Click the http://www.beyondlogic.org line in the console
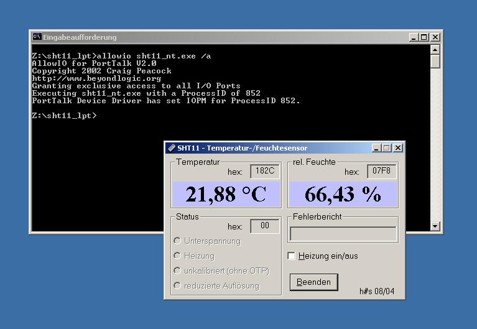Image resolution: width=477 pixels, height=329 pixels. [96, 78]
